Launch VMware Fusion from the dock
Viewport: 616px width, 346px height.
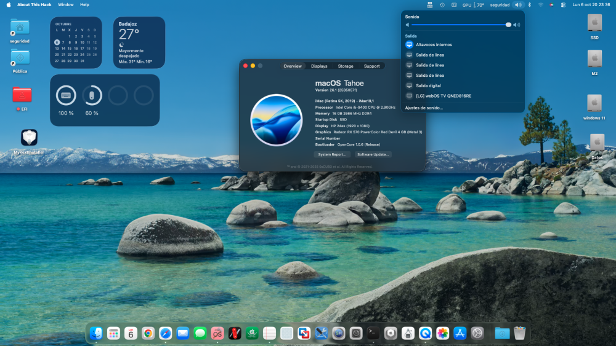pos(304,334)
